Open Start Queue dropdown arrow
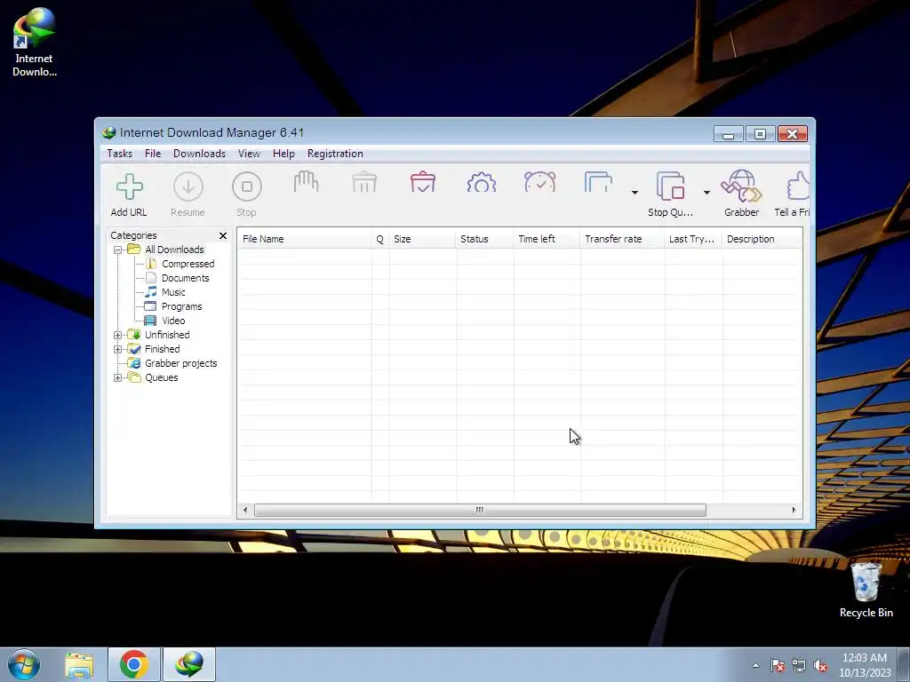 point(635,193)
